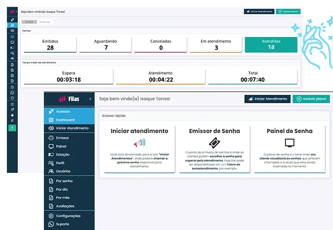Open Configurações gear in the sidebar

(x=68, y=216)
